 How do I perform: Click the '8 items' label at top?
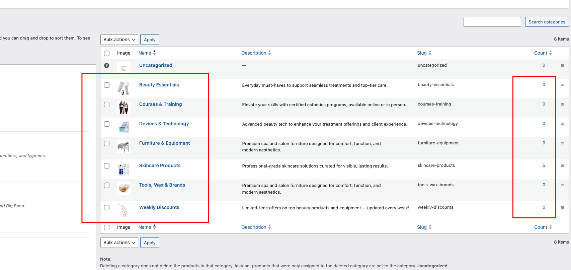click(561, 39)
